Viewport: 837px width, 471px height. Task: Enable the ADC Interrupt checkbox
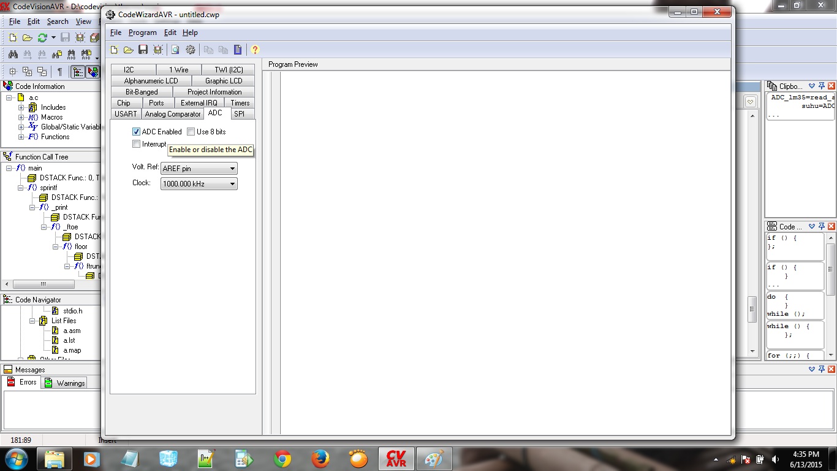(x=136, y=144)
